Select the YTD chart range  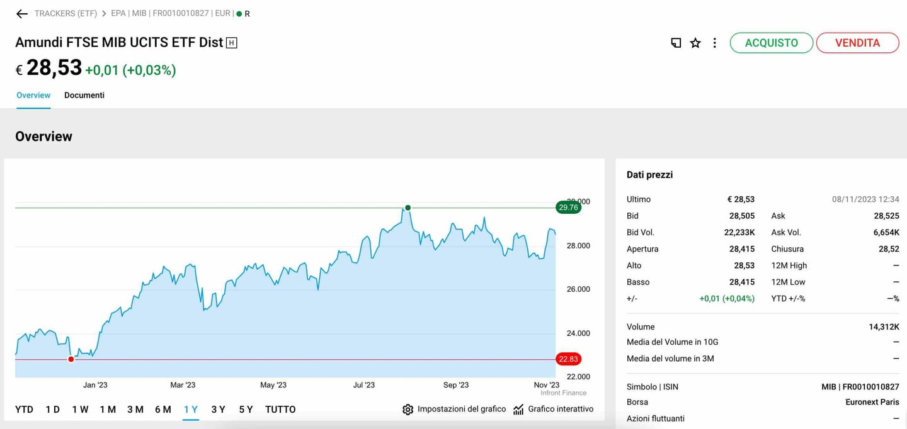pos(23,409)
